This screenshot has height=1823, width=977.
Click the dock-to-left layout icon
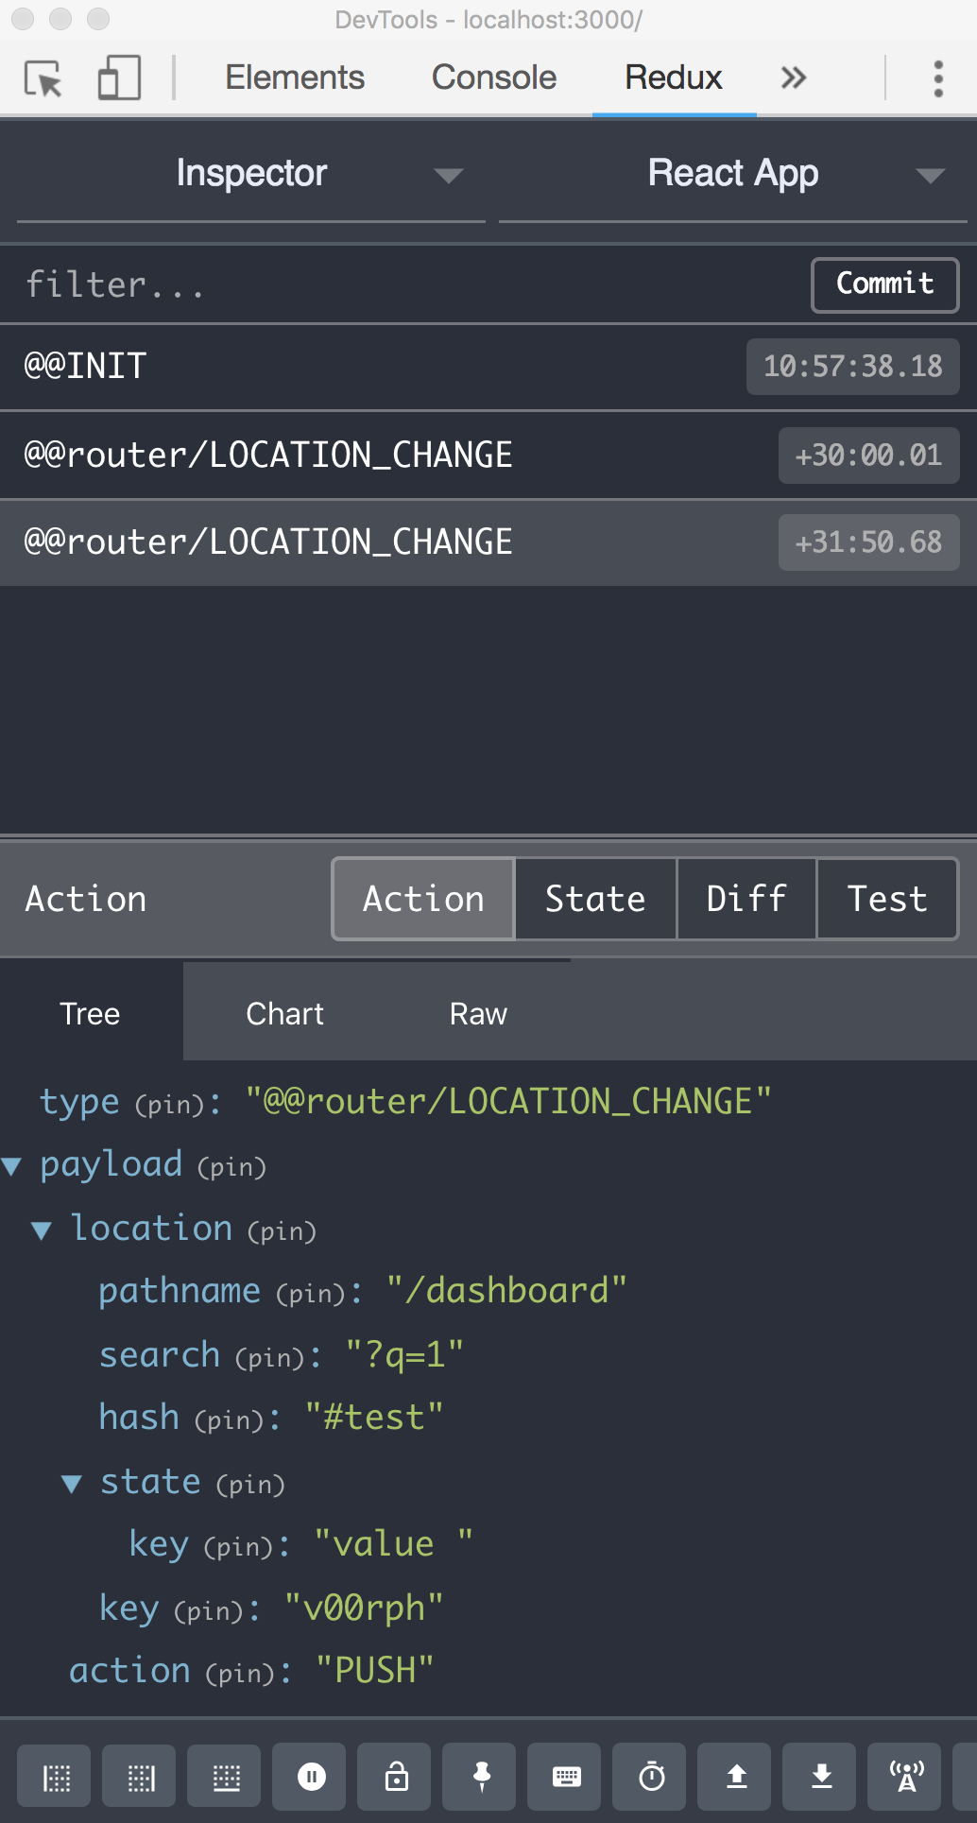[57, 1778]
